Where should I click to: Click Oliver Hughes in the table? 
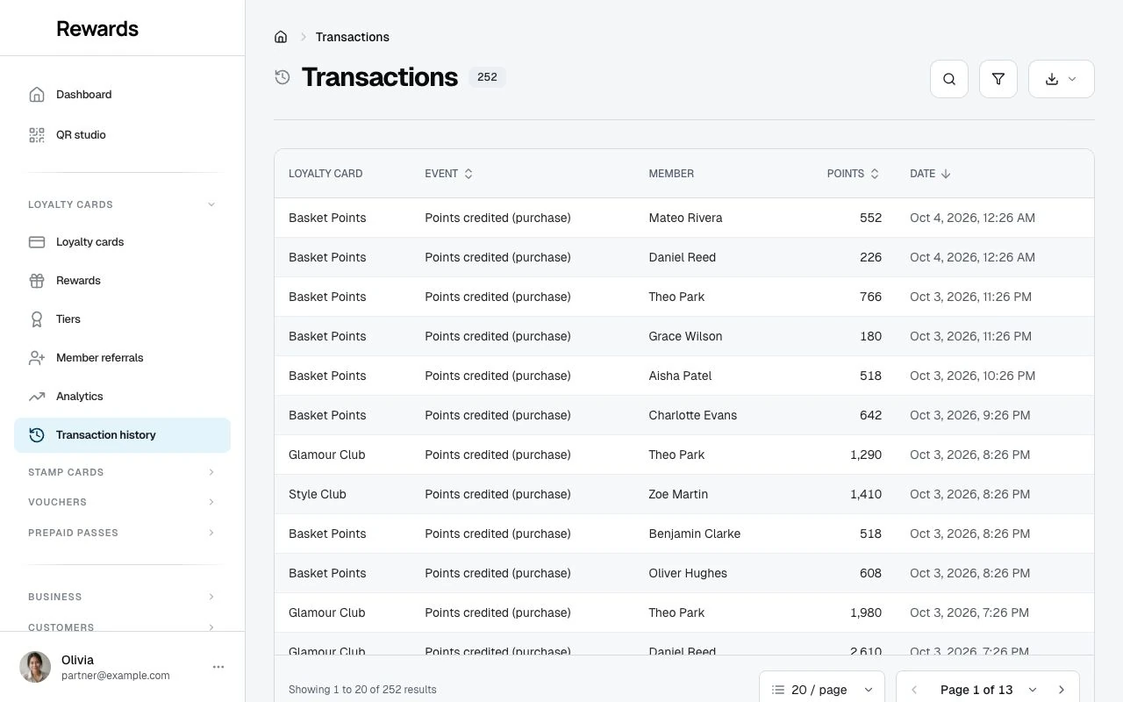pyautogui.click(x=688, y=573)
